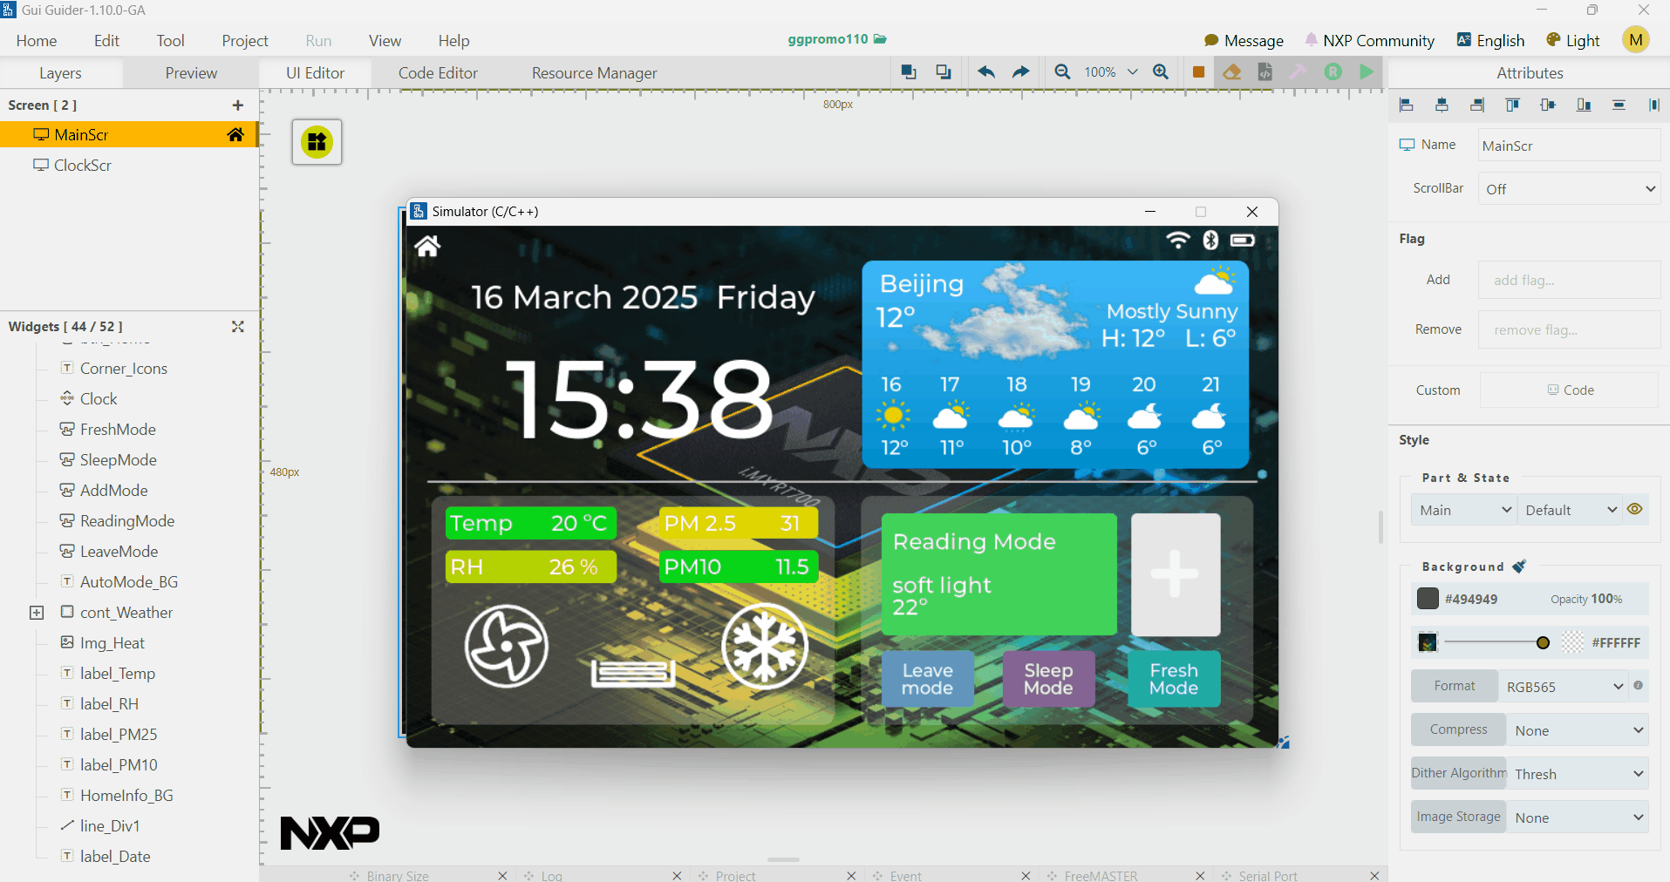Image resolution: width=1670 pixels, height=882 pixels.
Task: Open the Format dropdown showing RGB565
Action: tap(1562, 686)
